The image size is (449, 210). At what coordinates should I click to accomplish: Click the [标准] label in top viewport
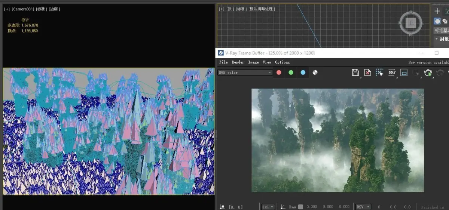point(241,9)
